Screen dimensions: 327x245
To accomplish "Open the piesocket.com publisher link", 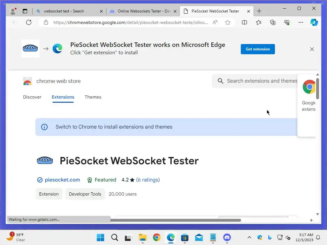I will pos(62,180).
